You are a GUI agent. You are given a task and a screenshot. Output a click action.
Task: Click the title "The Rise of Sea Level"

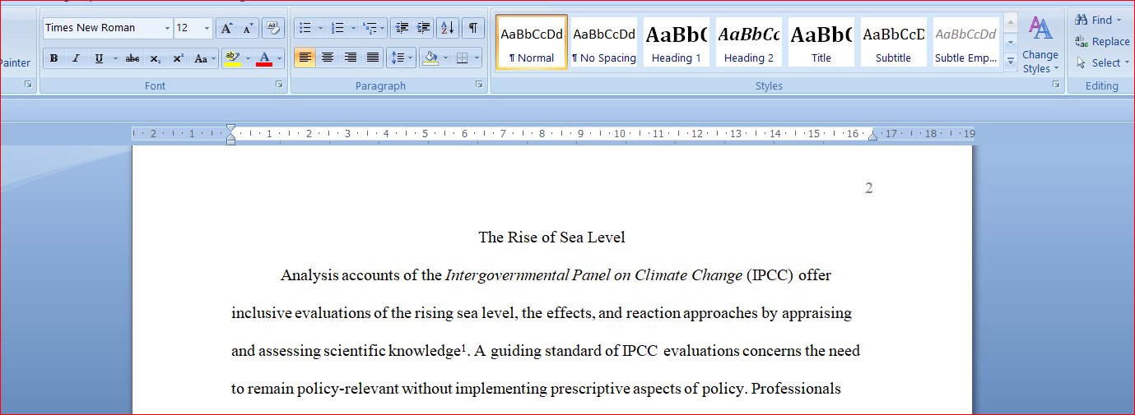tap(552, 237)
